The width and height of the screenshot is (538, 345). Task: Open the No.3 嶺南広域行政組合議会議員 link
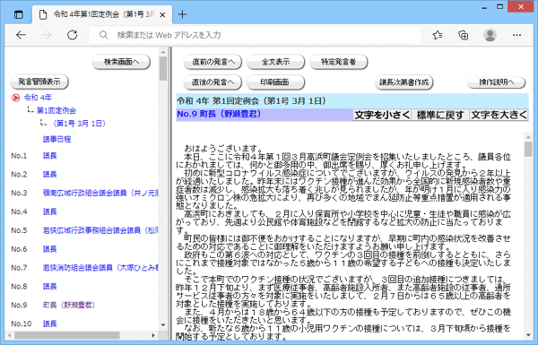coord(100,193)
